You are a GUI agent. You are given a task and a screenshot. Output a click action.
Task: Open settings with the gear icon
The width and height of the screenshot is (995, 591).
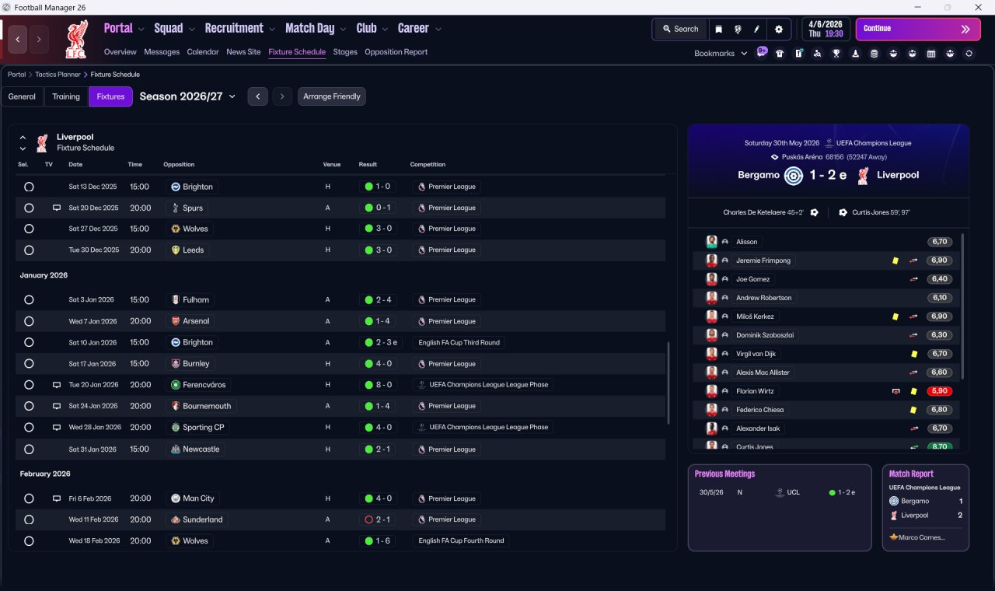[778, 29]
